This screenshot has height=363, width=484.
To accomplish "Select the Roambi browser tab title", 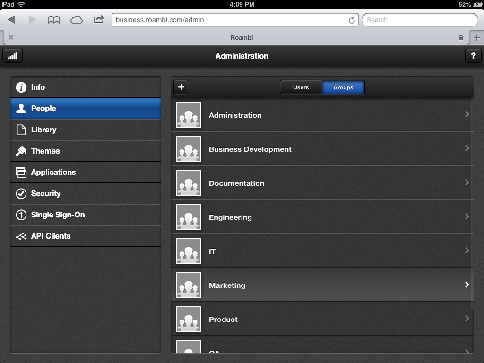I will (242, 38).
